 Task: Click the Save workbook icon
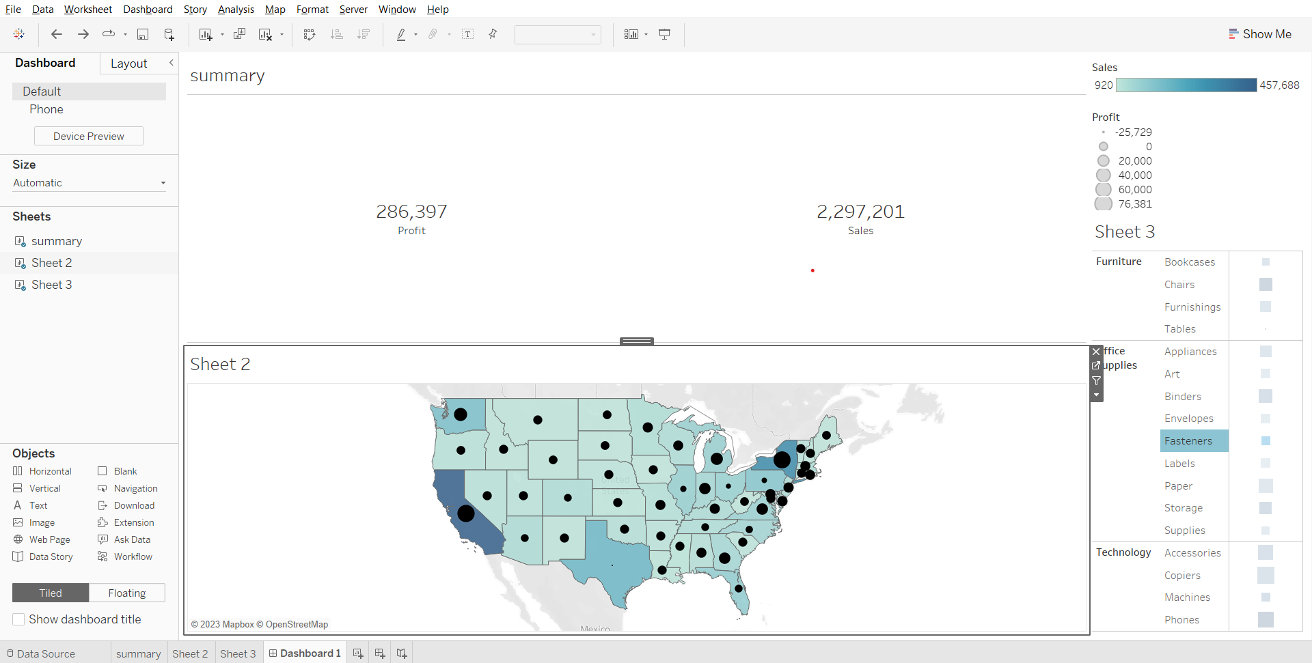143,34
